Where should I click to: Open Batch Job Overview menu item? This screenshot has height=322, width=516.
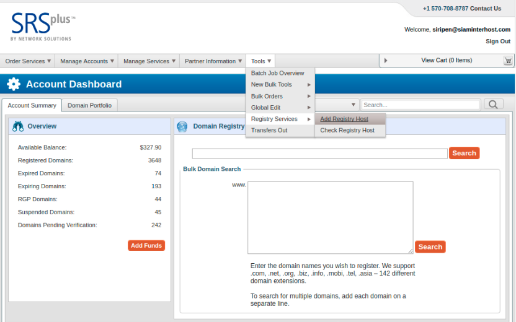[277, 73]
